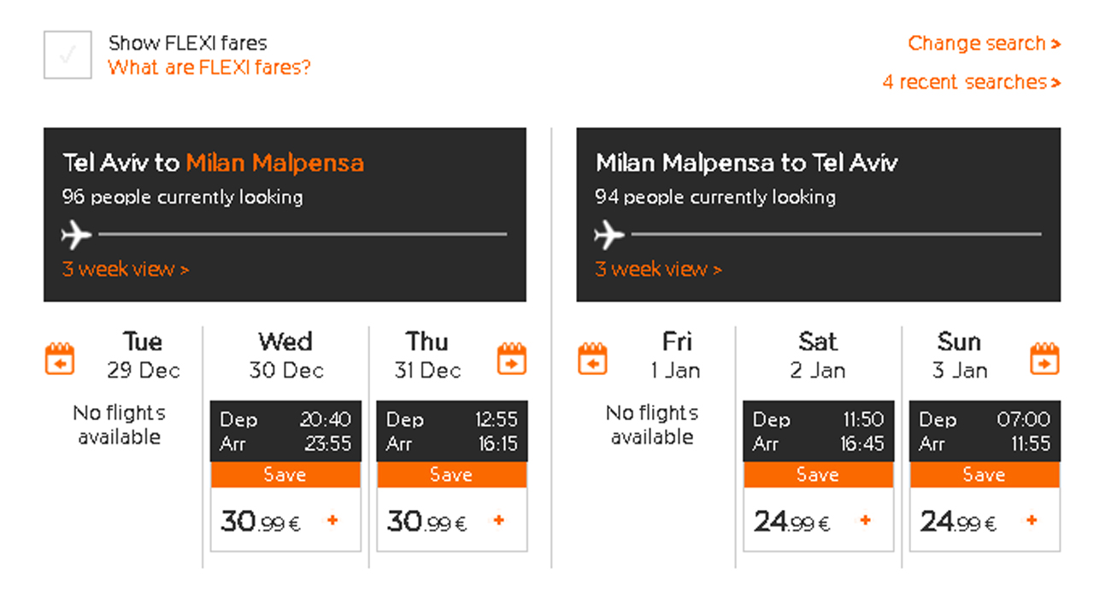Save the Sun 3 Jan 07:00 flight
This screenshot has width=1111, height=591.
(985, 475)
